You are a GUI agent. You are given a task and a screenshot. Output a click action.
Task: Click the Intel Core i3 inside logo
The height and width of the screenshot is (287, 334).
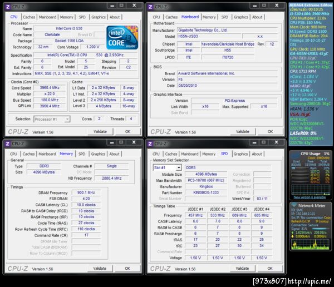coord(122,38)
